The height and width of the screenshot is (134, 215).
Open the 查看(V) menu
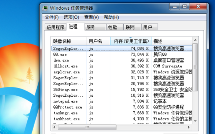91,17
